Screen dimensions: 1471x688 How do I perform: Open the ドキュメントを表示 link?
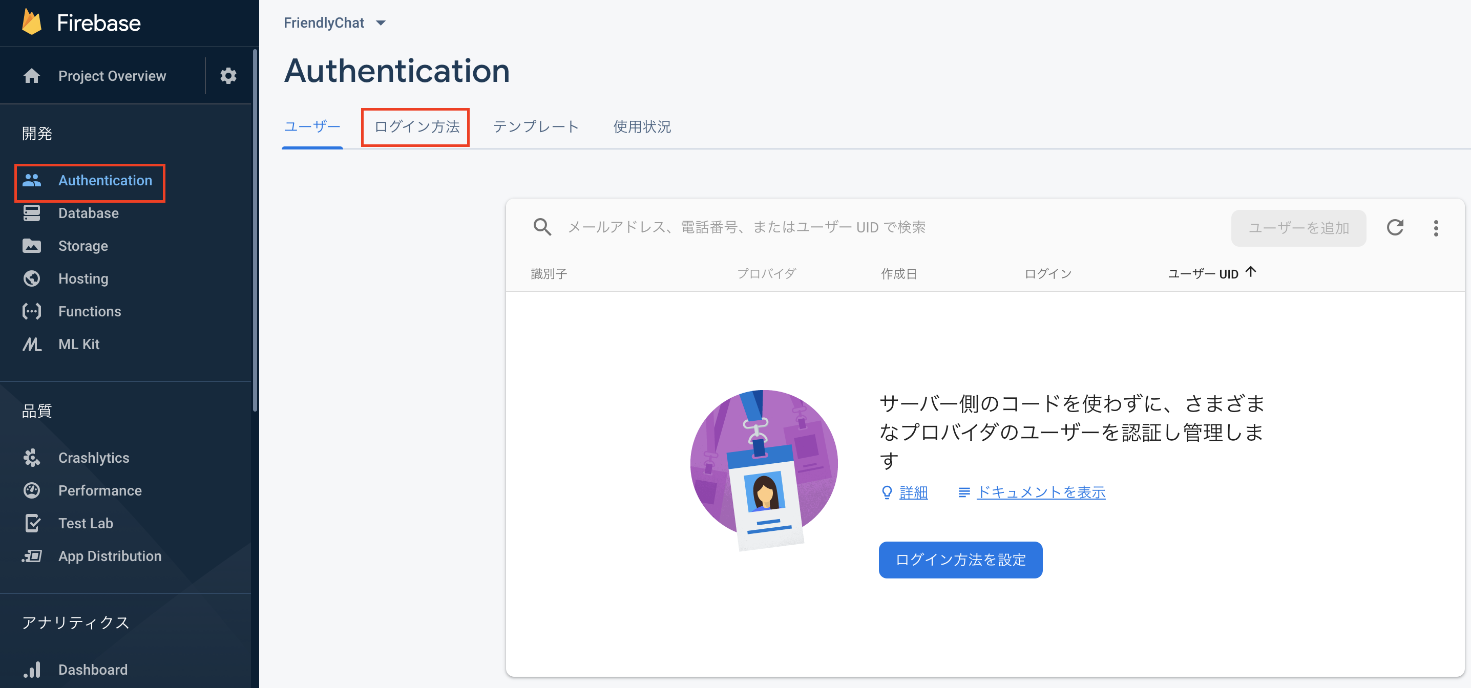point(1040,492)
